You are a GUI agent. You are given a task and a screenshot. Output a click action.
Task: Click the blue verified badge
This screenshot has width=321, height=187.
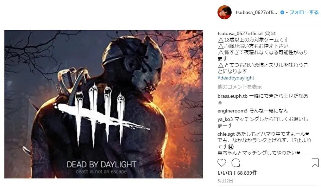(x=282, y=12)
